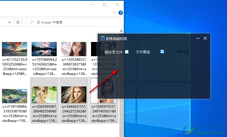The width and height of the screenshot is (227, 137).
Task: Click the file name u=3580970537 label
Action: (104, 114)
